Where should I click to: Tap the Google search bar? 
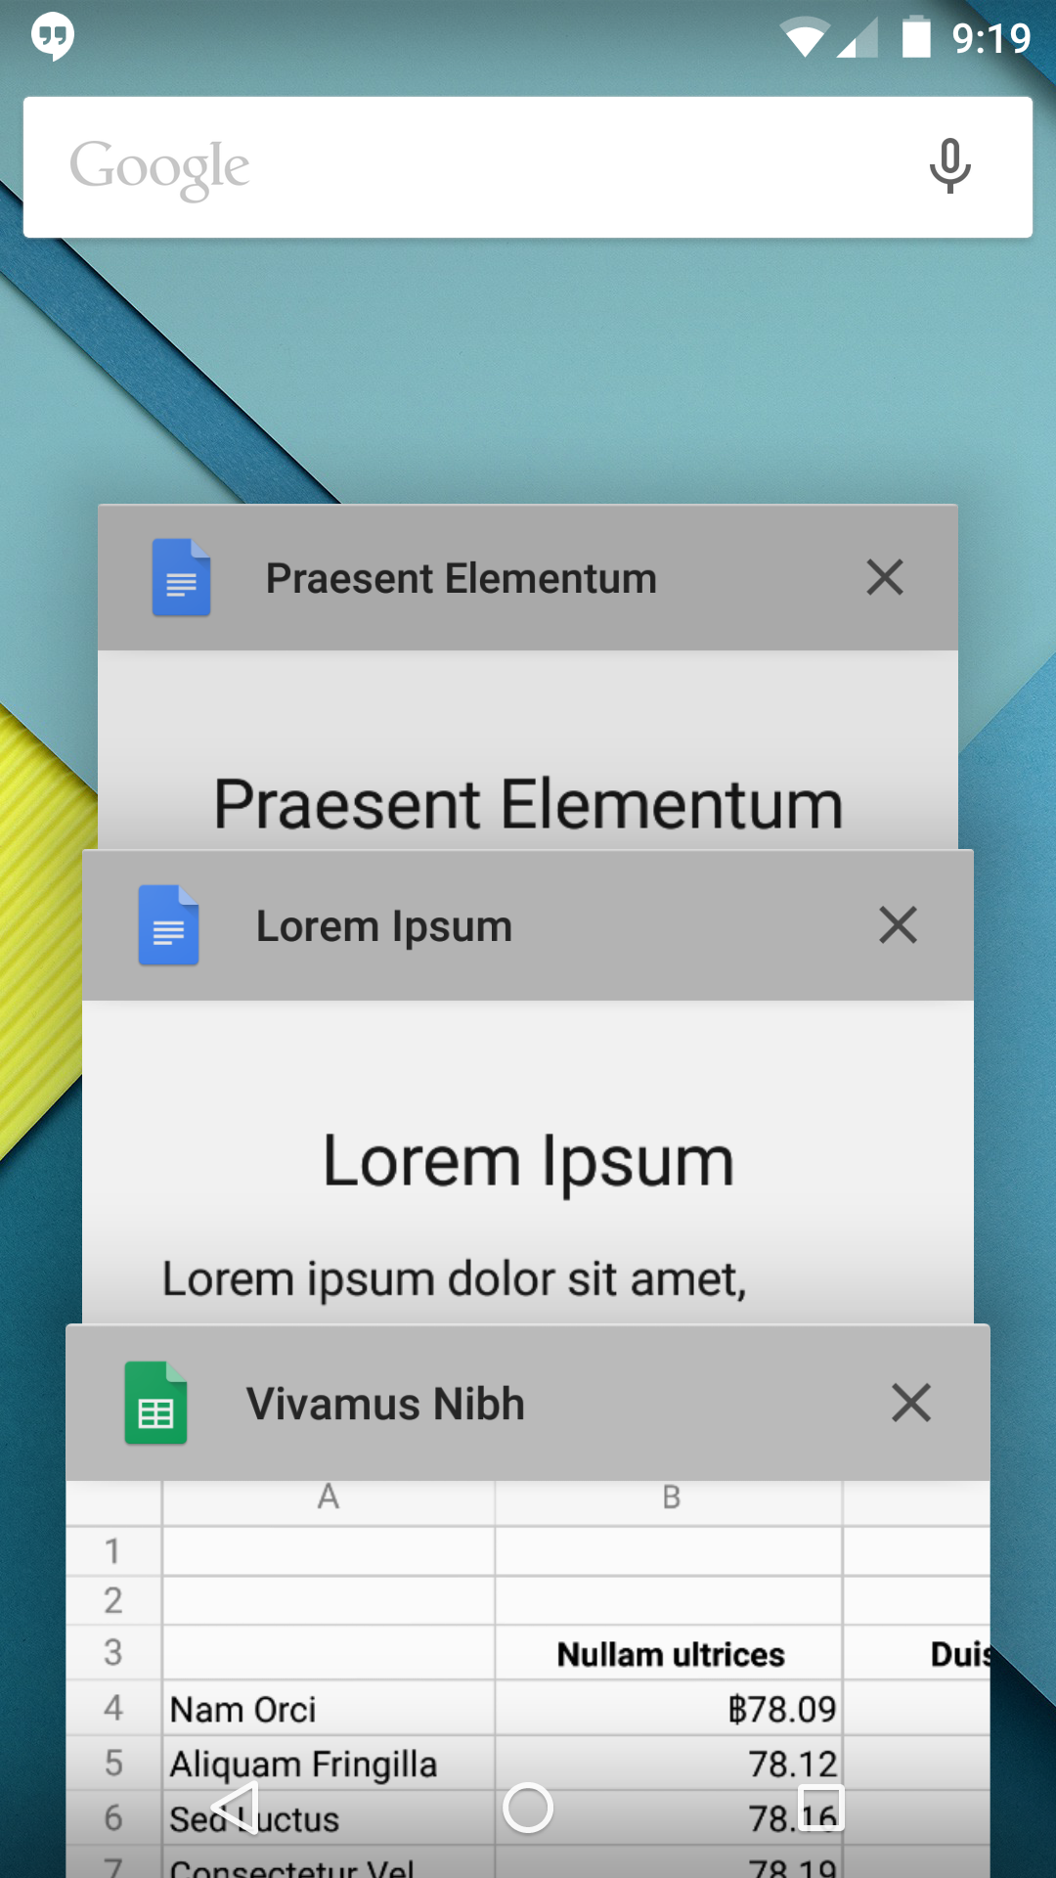coord(528,167)
